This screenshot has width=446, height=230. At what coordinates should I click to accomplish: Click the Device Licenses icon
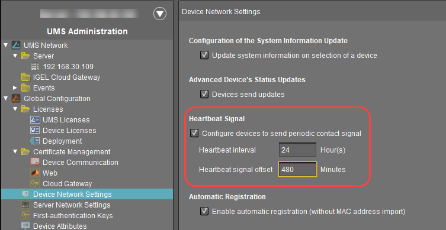(35, 130)
